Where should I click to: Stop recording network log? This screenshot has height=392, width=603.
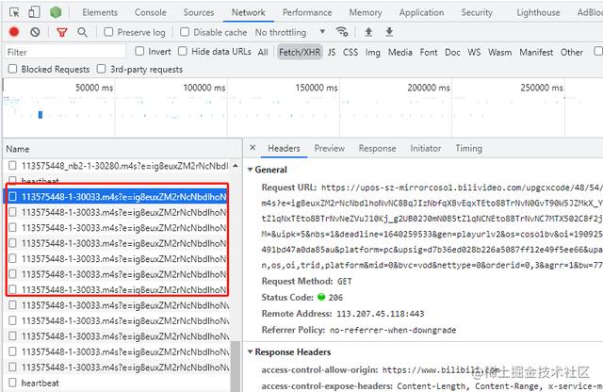(x=14, y=32)
